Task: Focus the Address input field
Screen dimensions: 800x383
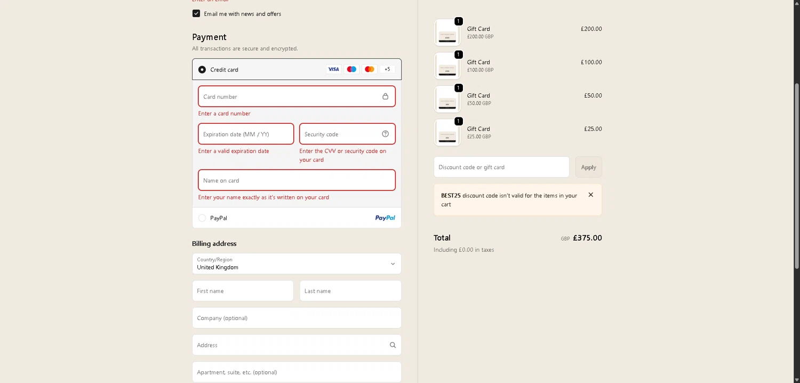Action: (297, 345)
